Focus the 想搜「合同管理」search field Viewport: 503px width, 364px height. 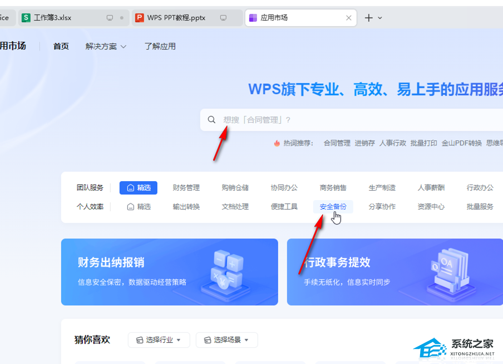[352, 120]
